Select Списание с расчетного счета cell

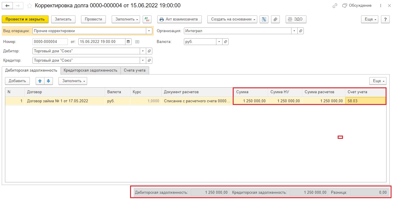point(197,101)
